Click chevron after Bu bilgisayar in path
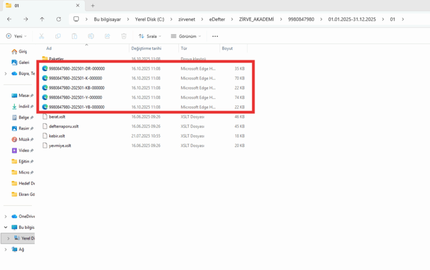 (x=128, y=19)
